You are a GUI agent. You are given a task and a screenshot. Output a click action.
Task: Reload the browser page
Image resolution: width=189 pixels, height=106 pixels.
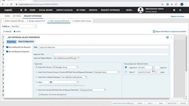(11, 4)
